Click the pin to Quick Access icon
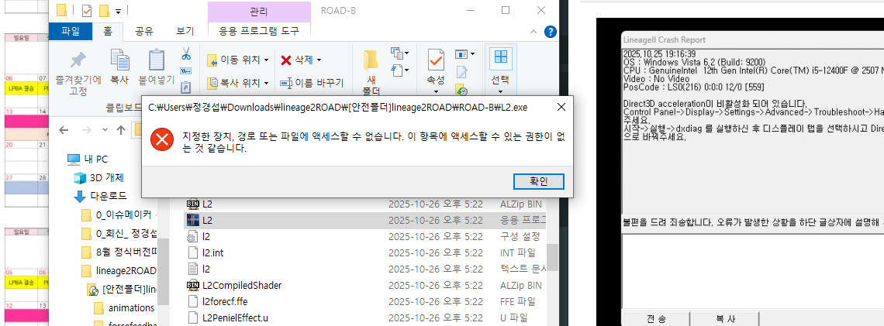The width and height of the screenshot is (884, 326). pos(78,60)
